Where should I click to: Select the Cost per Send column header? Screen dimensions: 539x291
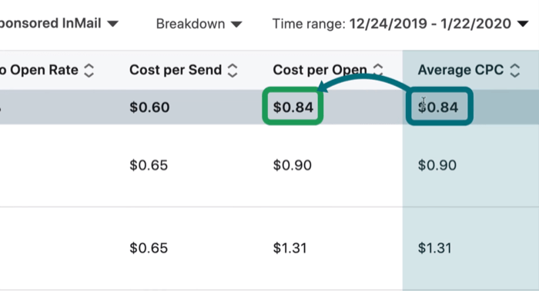click(176, 70)
